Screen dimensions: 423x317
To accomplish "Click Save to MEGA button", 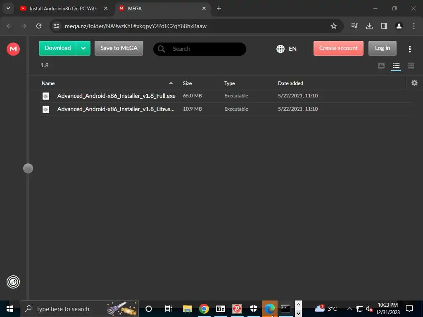I will point(119,48).
